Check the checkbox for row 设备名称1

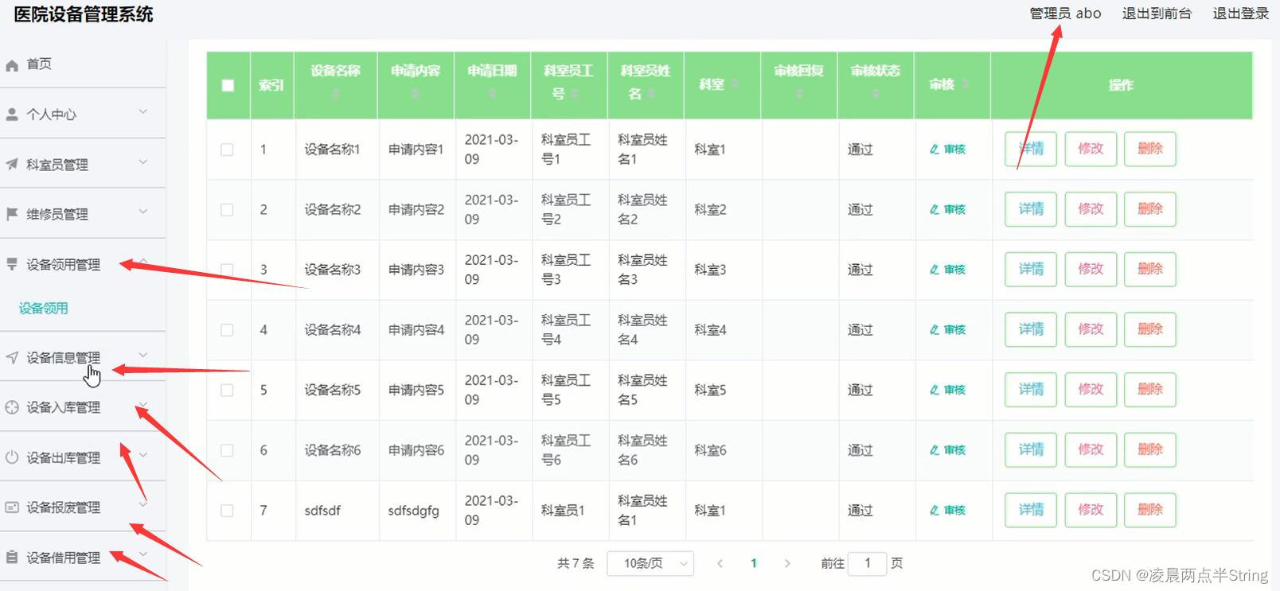[x=228, y=150]
